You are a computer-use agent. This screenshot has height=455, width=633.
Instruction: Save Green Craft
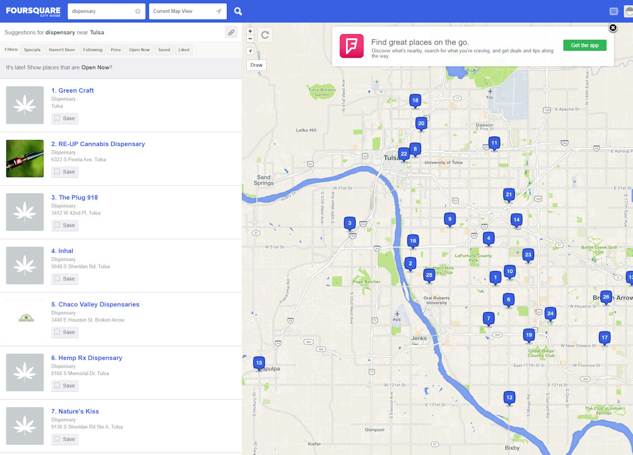click(65, 118)
